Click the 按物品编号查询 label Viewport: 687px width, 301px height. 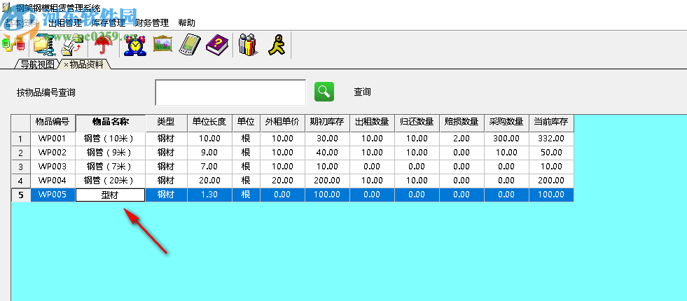coord(46,92)
